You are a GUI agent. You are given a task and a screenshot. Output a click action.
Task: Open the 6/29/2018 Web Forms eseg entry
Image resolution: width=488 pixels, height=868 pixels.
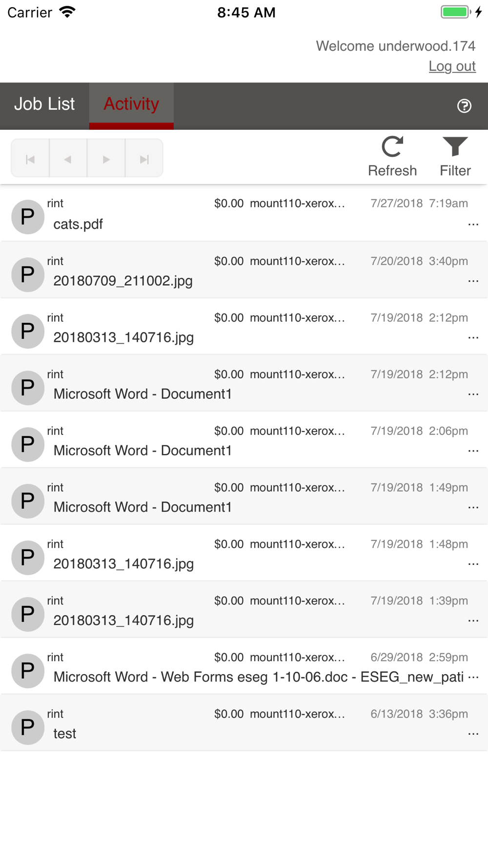click(258, 677)
